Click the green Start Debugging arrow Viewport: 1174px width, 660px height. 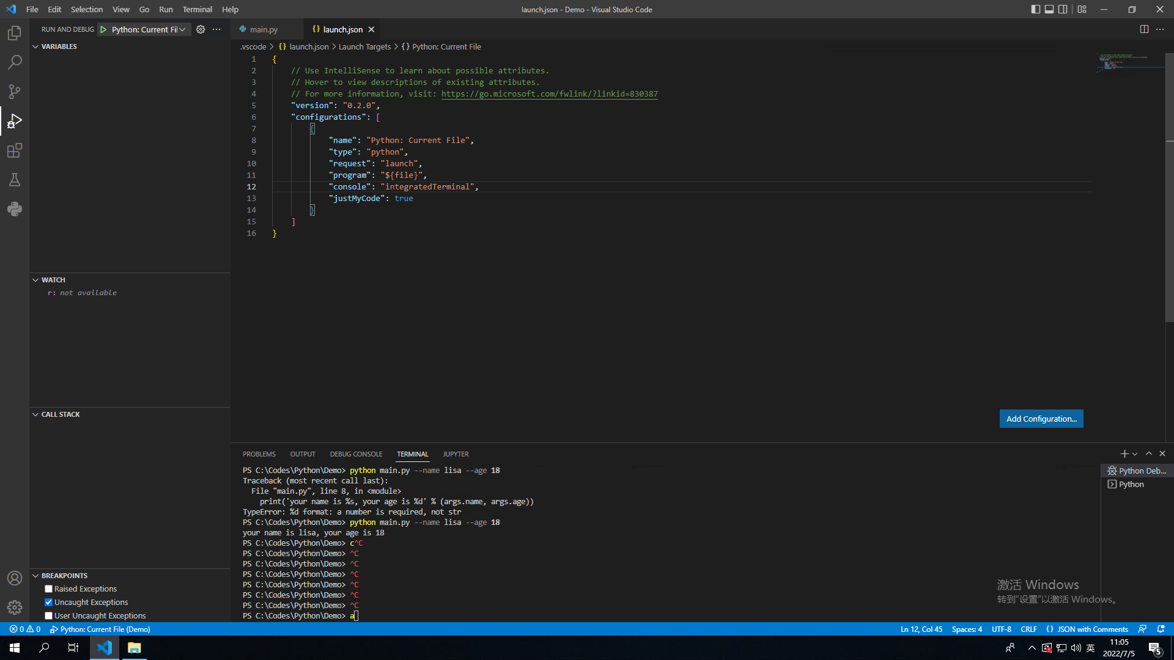[103, 29]
